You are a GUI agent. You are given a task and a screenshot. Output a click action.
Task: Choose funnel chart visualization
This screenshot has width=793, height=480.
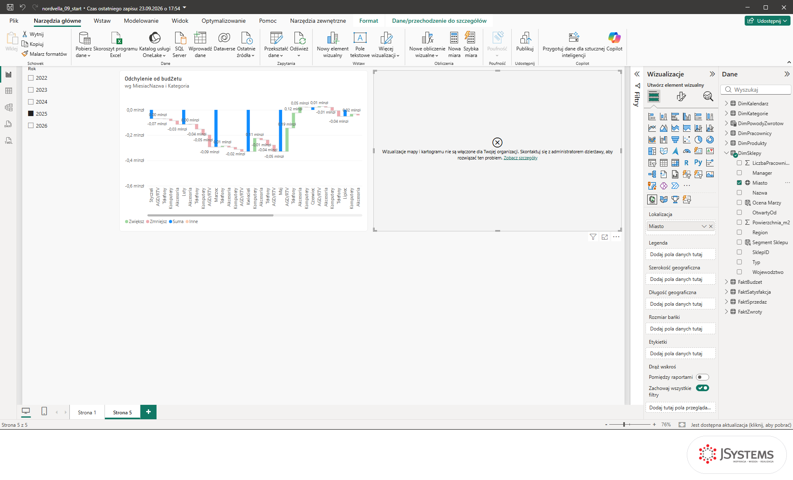[675, 140]
